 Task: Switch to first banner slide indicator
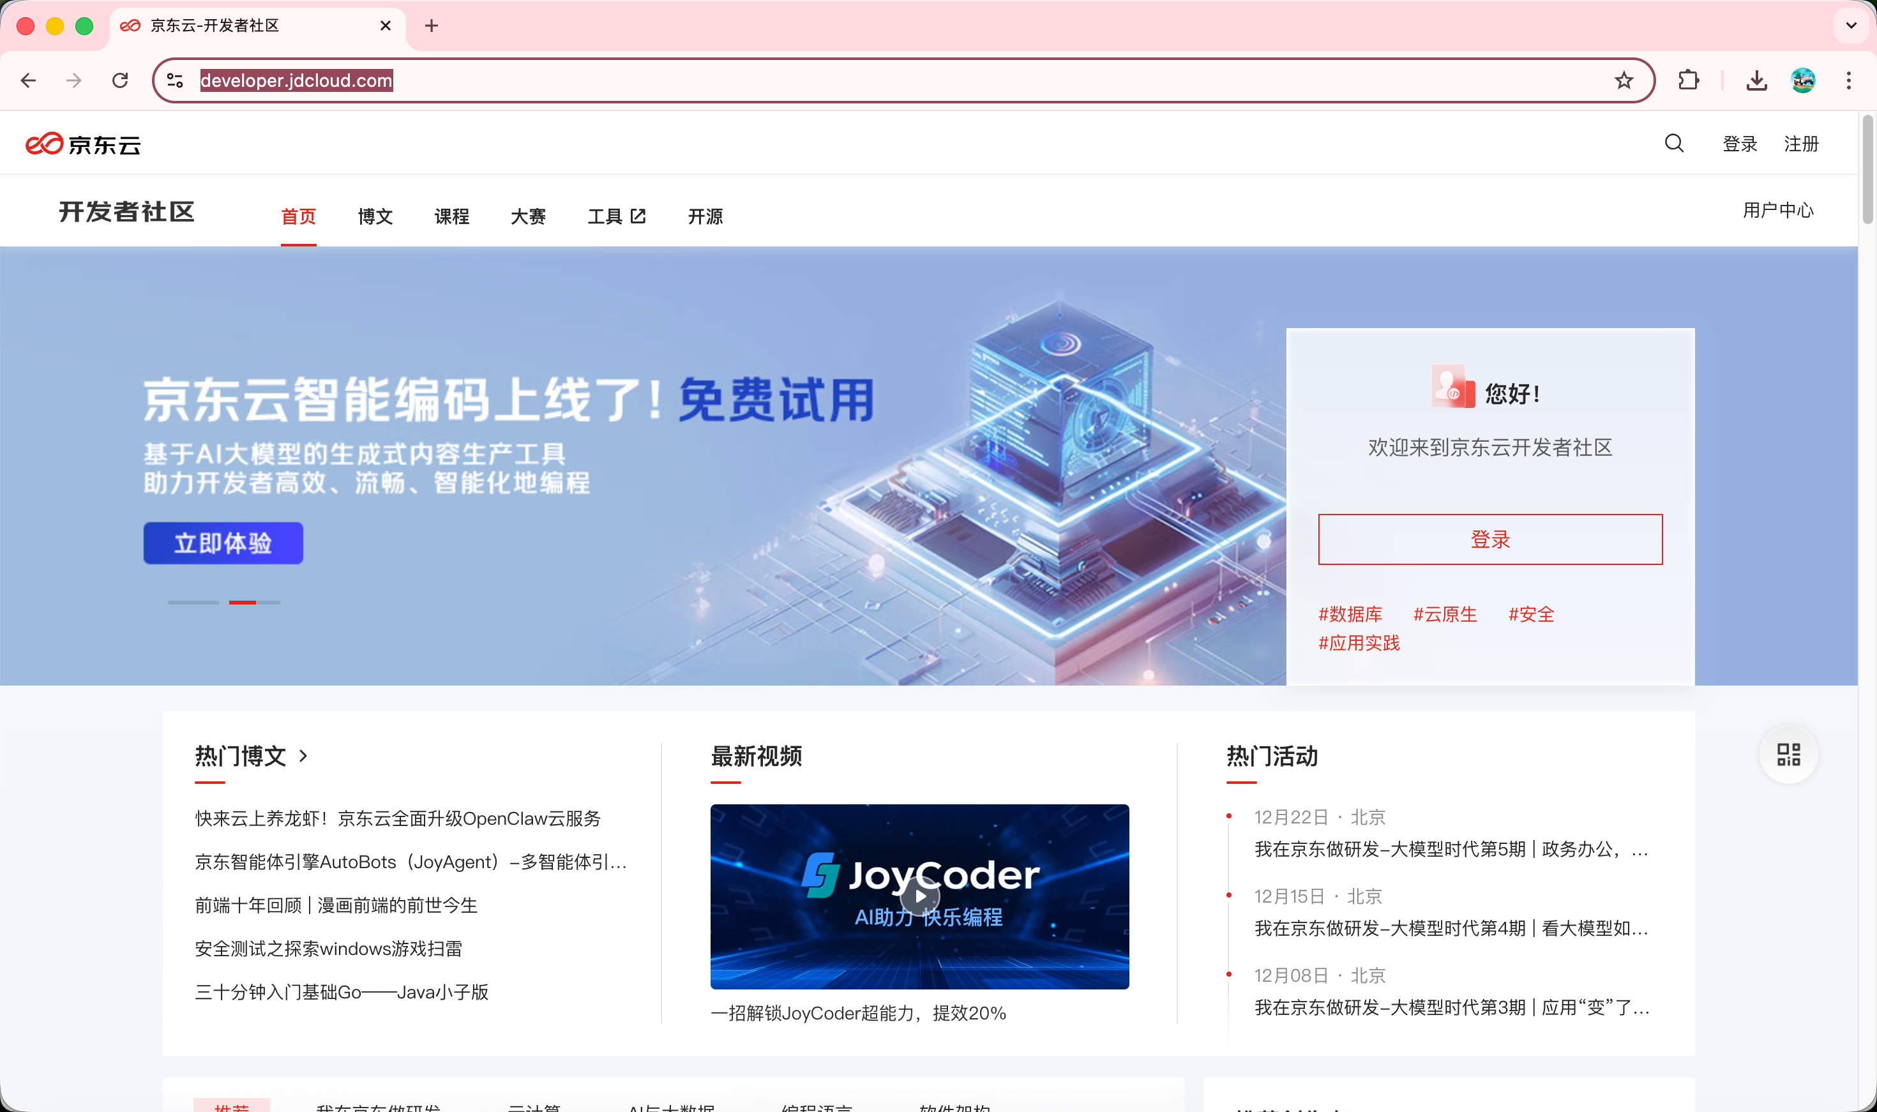(x=193, y=603)
